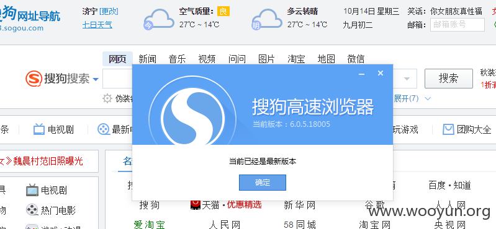Click the lunar date 九月初二

[358, 25]
